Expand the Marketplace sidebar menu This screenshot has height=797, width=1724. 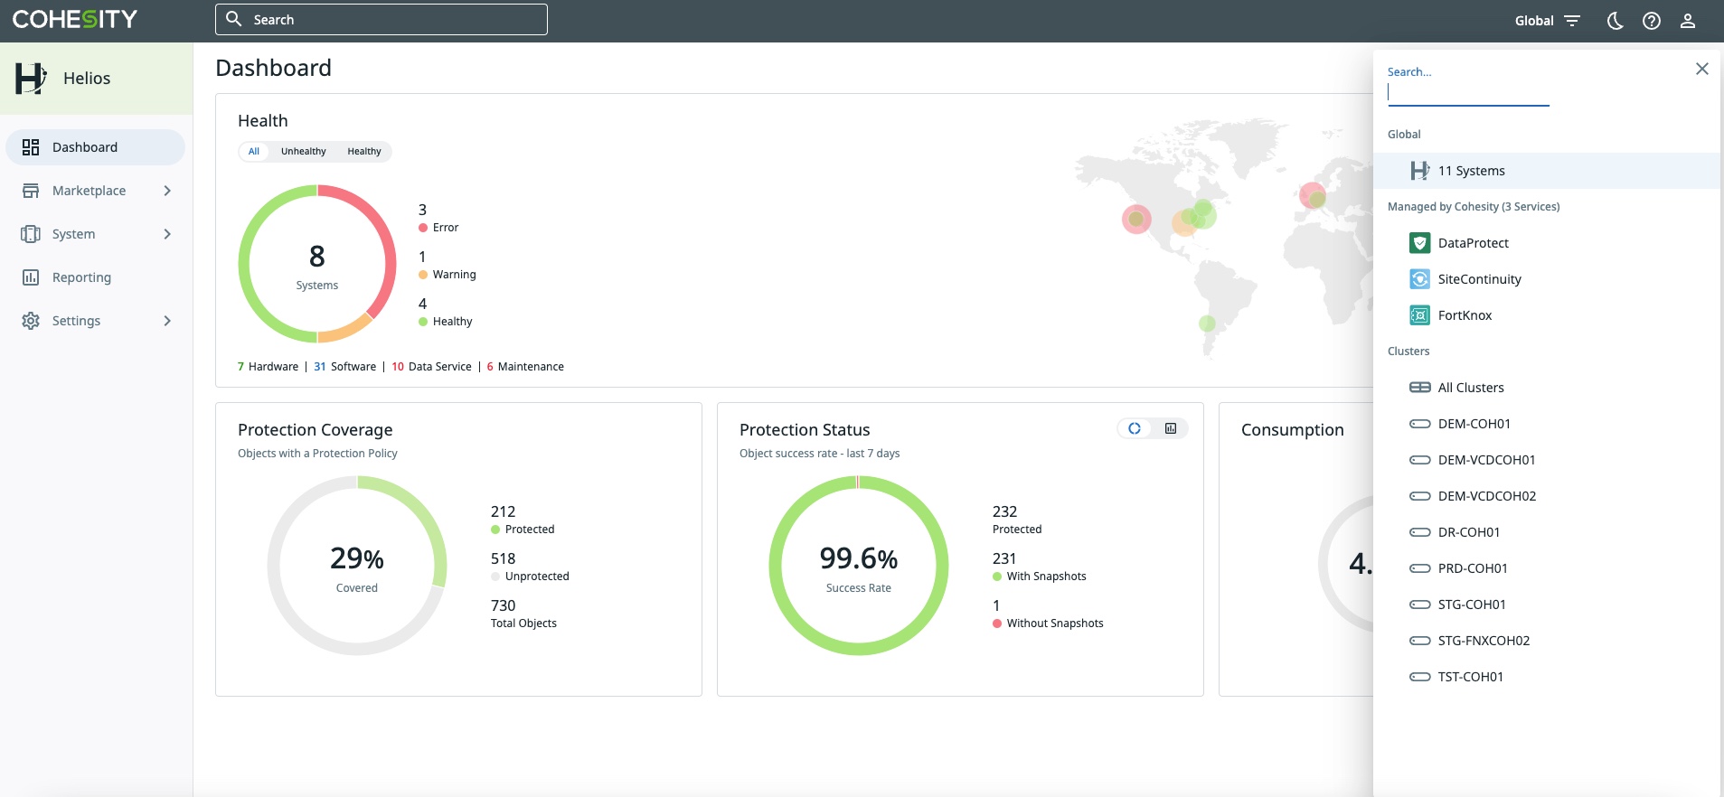[167, 191]
